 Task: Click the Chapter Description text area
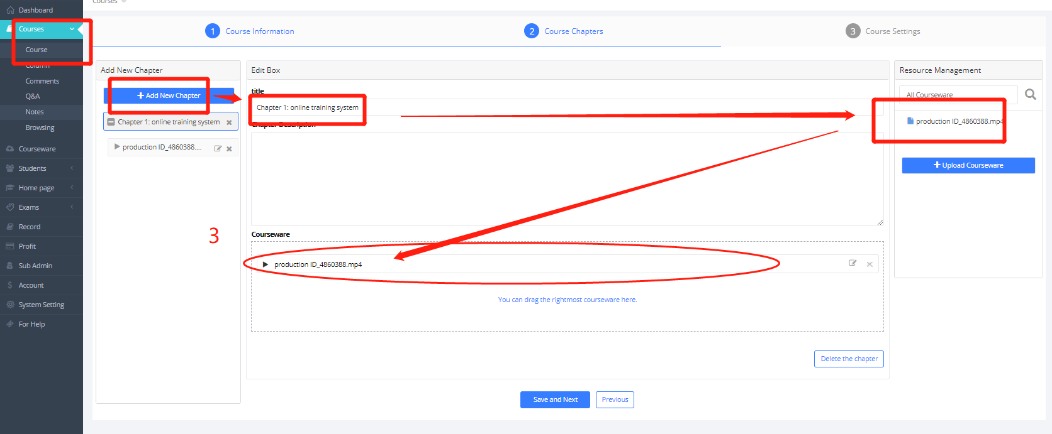[567, 178]
